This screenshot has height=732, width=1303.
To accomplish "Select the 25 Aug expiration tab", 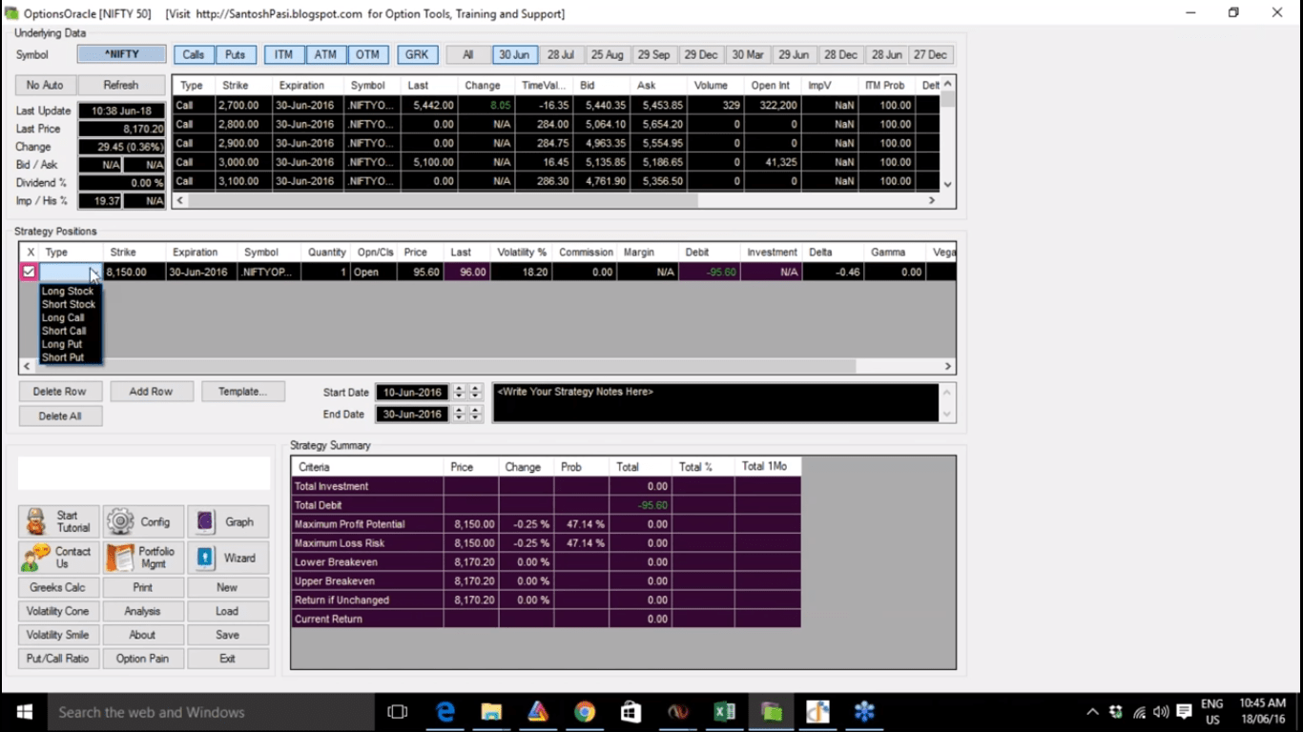I will click(608, 54).
